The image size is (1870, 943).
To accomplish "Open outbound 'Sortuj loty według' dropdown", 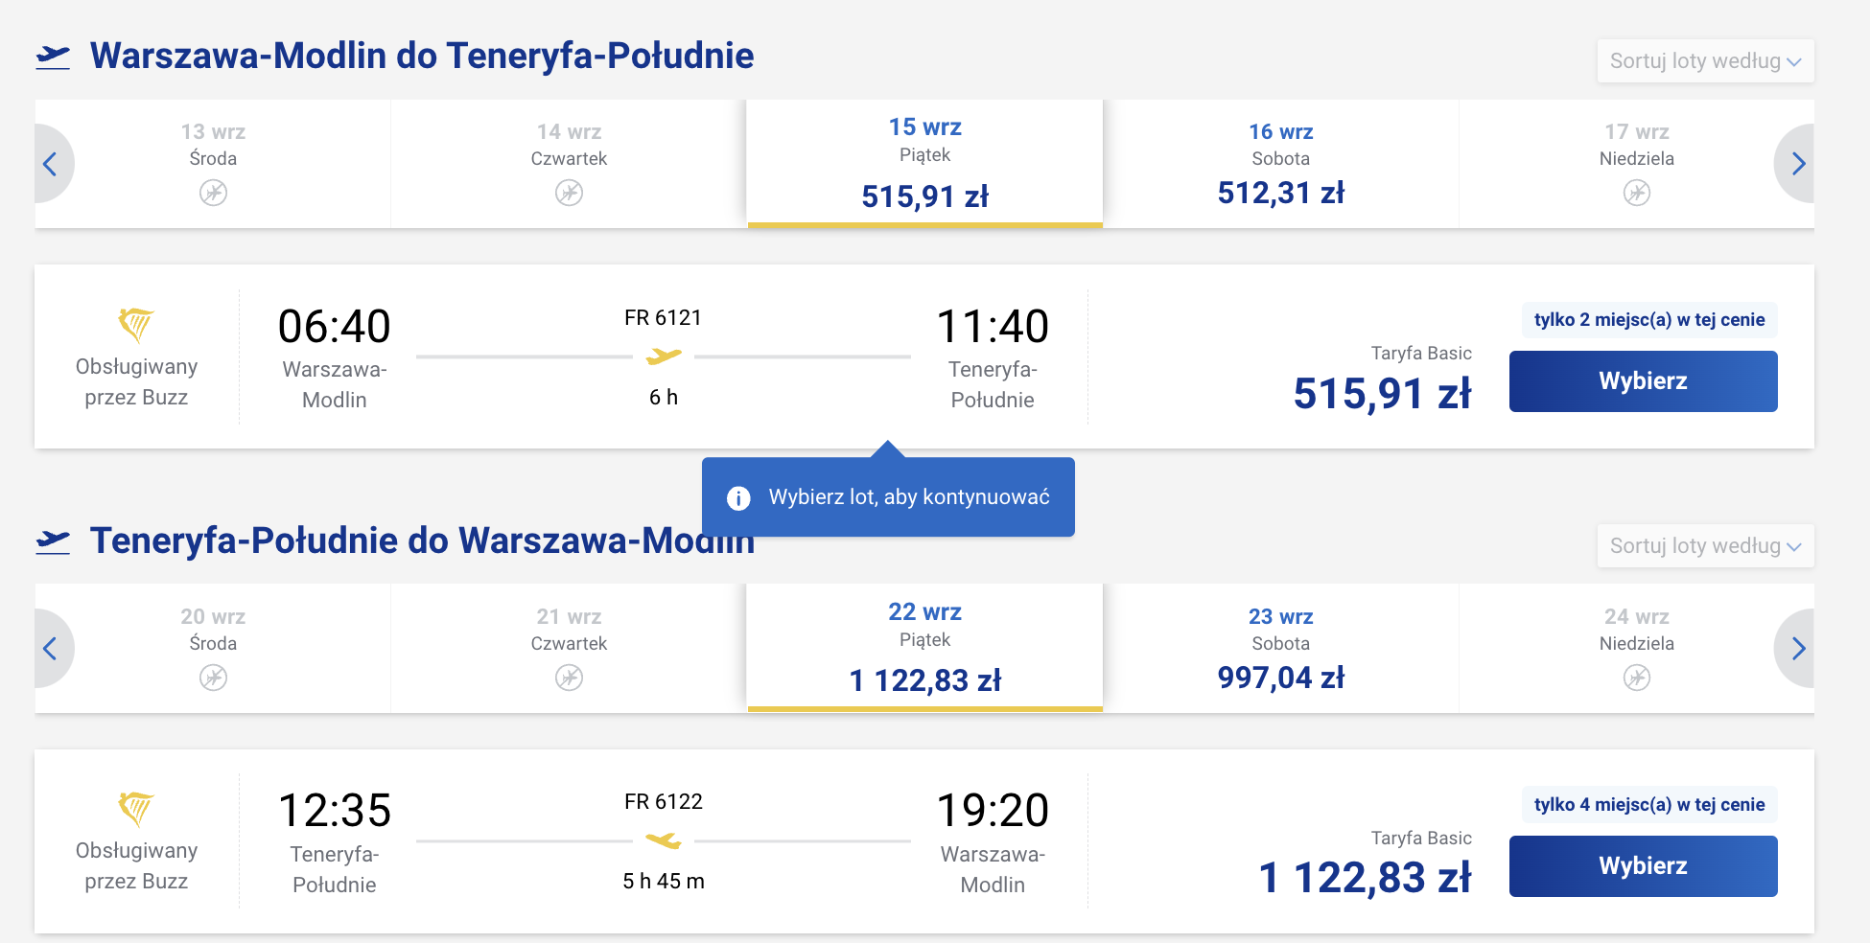I will point(1705,61).
